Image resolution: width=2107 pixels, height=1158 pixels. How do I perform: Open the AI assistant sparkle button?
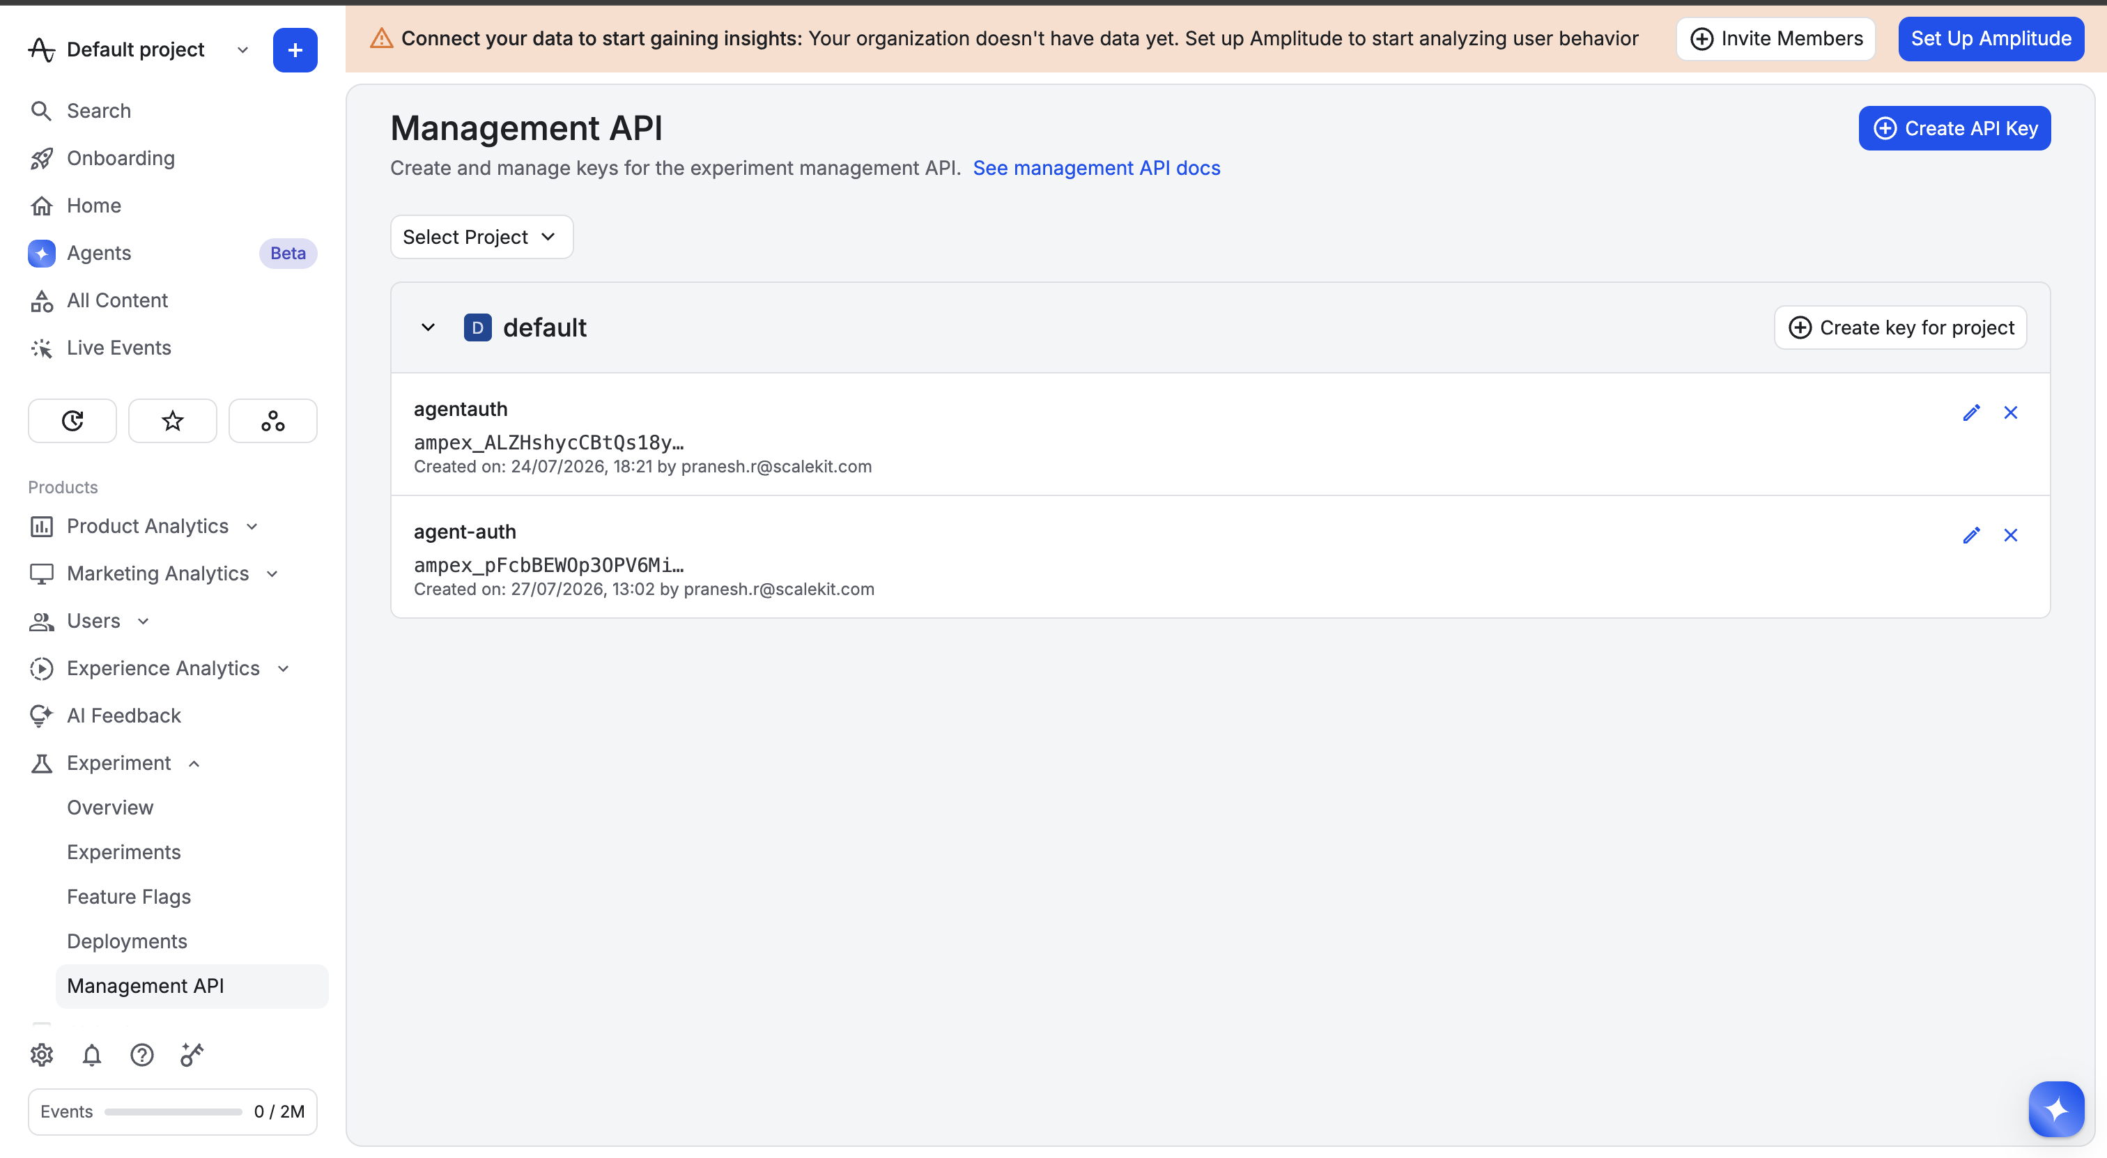[x=2056, y=1109]
